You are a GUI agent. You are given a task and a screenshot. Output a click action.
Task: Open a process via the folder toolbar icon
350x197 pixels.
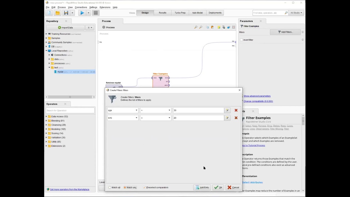pos(57,13)
